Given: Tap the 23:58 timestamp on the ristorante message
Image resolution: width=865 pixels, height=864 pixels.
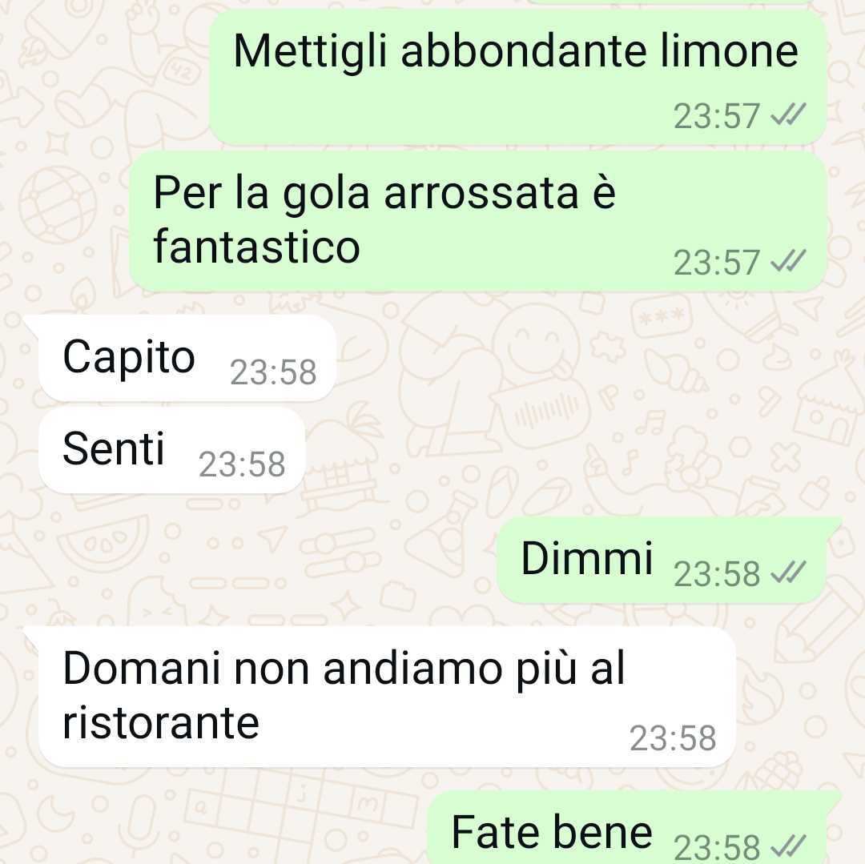Looking at the screenshot, I should tap(673, 737).
